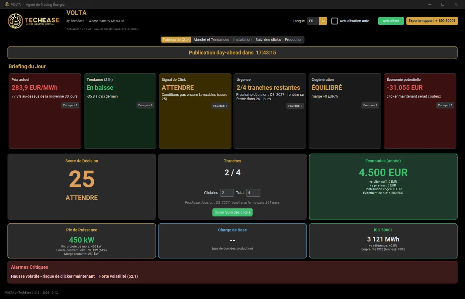Click Pourquoi? on Économie potentielle card
Image resolution: width=465 pixels, height=299 pixels.
click(x=445, y=105)
